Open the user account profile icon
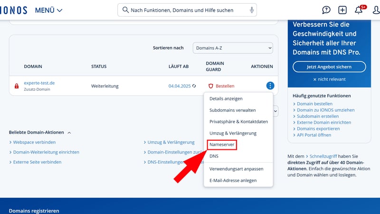Image resolution: width=380 pixels, height=214 pixels. (x=375, y=10)
